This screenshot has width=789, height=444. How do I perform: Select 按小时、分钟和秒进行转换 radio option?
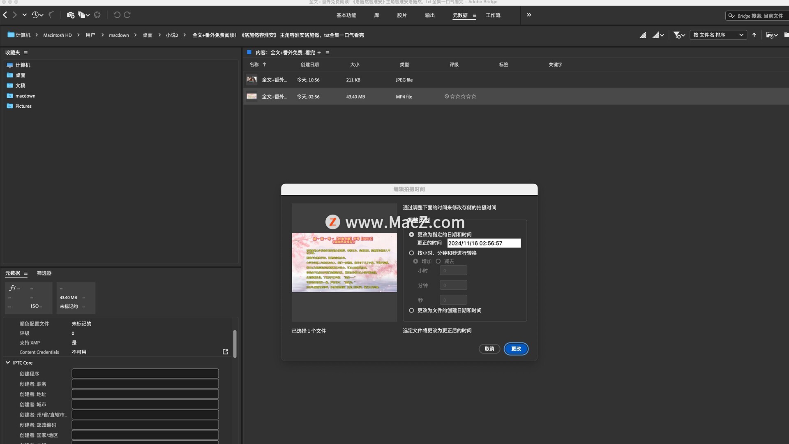[411, 253]
